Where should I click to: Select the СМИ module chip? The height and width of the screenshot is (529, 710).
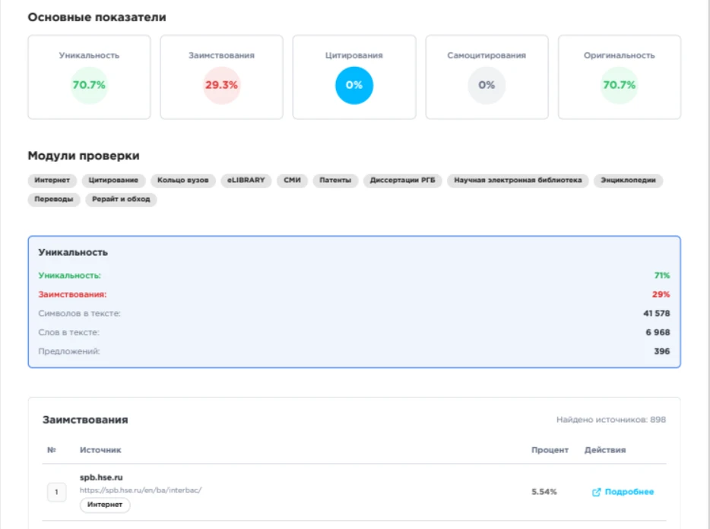click(x=292, y=181)
